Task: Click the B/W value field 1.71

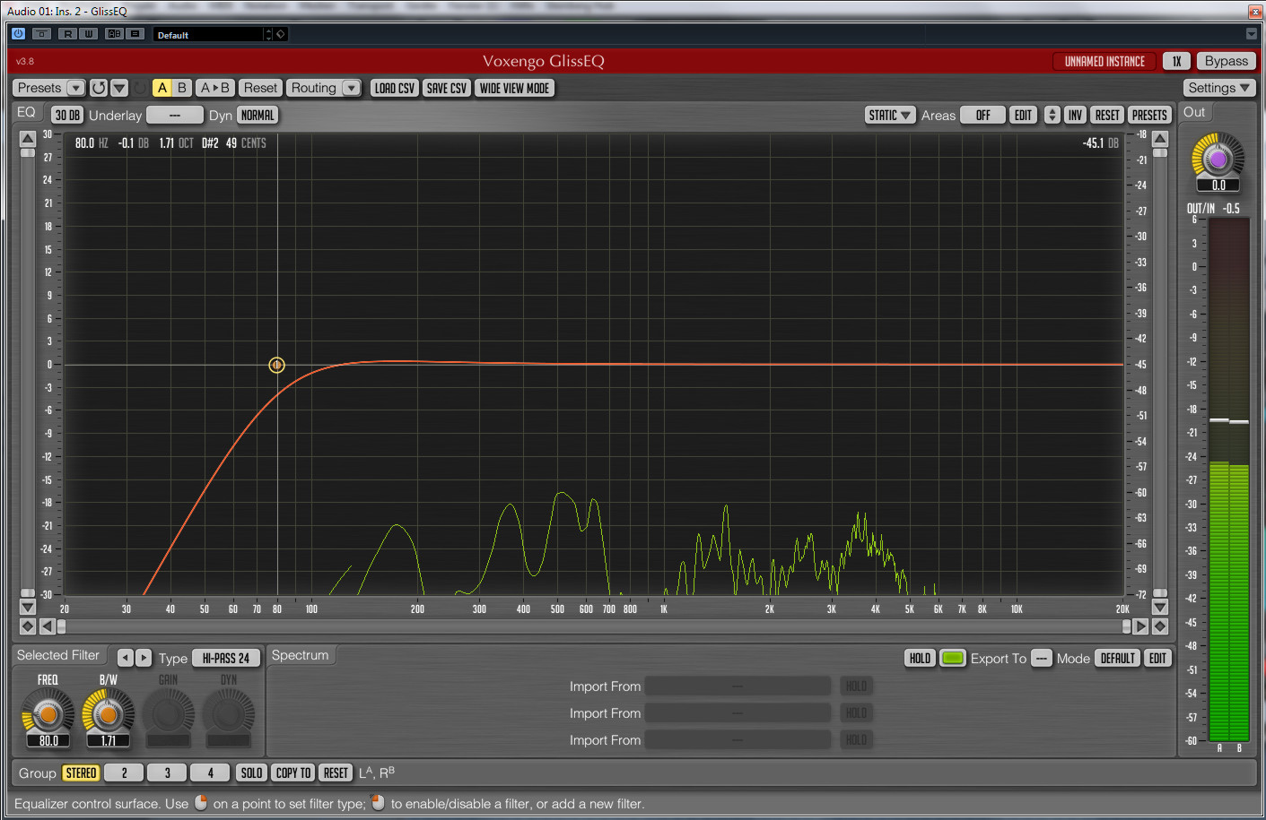Action: tap(108, 740)
